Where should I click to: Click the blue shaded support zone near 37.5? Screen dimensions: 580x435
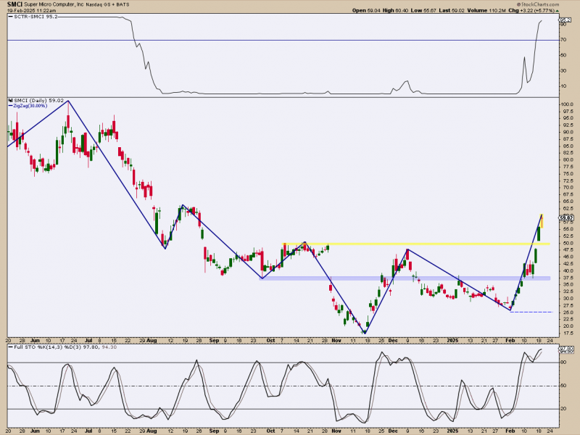coord(405,278)
